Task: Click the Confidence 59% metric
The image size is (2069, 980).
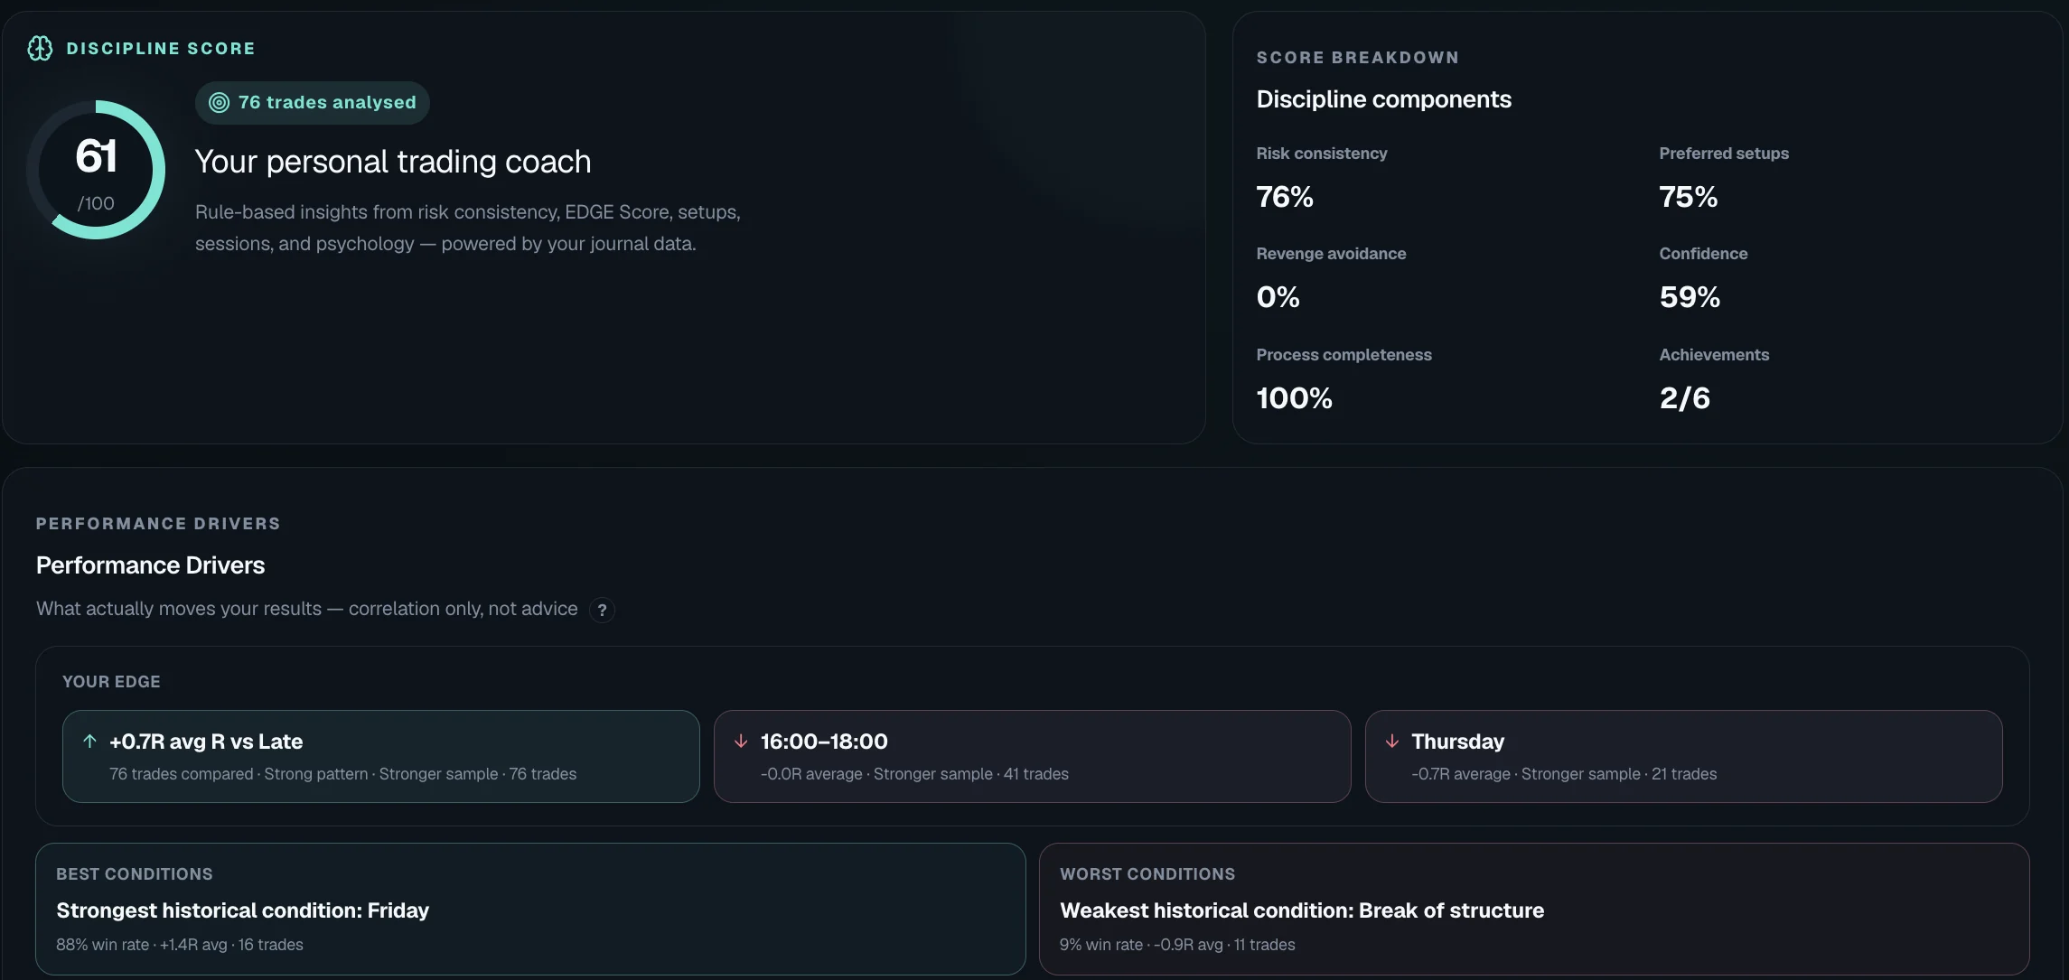Action: 1703,277
